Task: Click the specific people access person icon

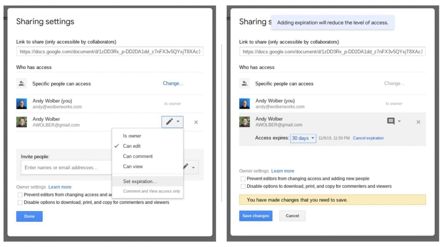Action: point(21,83)
